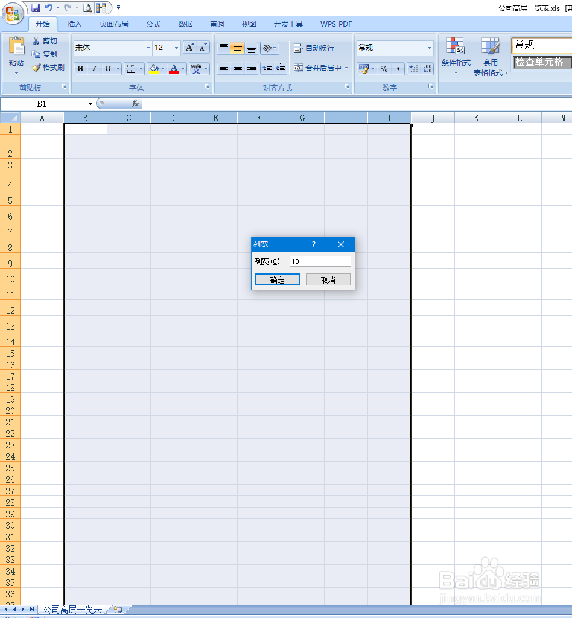
Task: Click the Paste clipboard icon
Action: coord(16,46)
